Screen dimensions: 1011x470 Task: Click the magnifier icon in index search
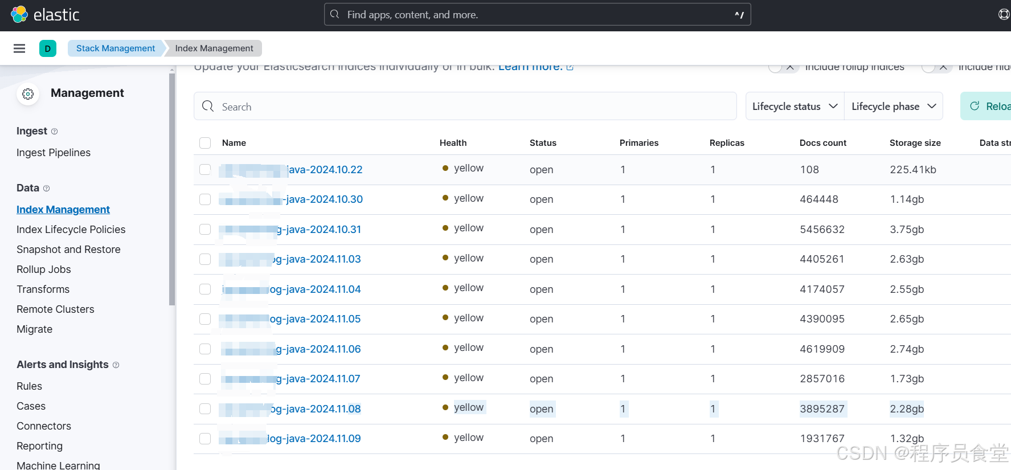[x=208, y=107]
